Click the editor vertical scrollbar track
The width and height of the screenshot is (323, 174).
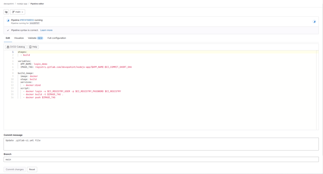coord(317,90)
